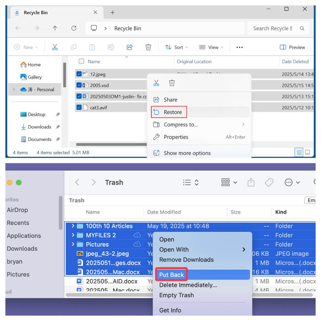Select the Cut icon in Explorer toolbar
Viewport: 321px width, 321px height.
pyautogui.click(x=55, y=47)
